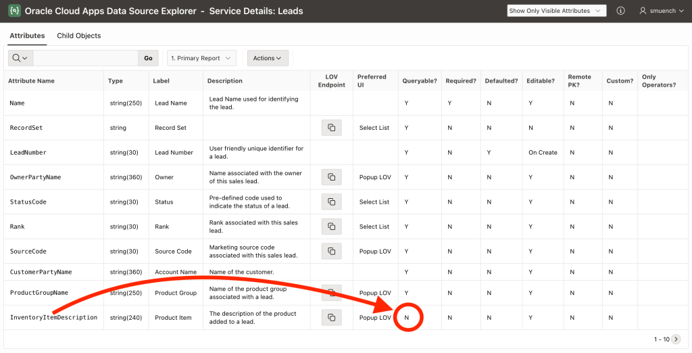Click the LOV Endpoint copy icon for SourceCode
The image size is (692, 353).
[x=331, y=251]
